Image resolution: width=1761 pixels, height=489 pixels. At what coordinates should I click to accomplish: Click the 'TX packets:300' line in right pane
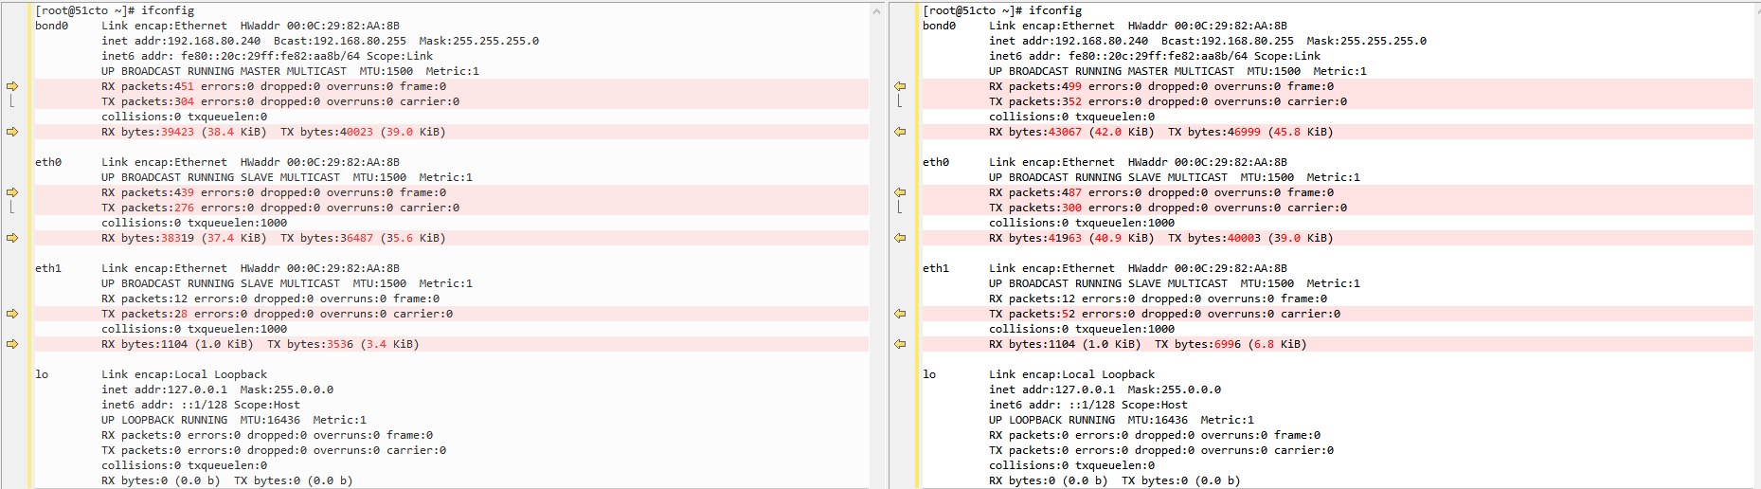pyautogui.click(x=1168, y=208)
